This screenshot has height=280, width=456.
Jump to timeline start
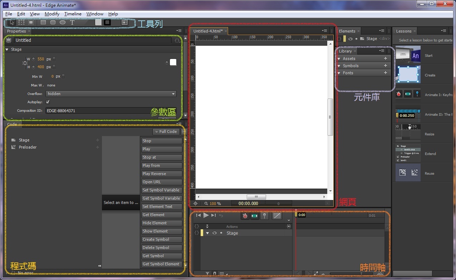[x=198, y=215]
